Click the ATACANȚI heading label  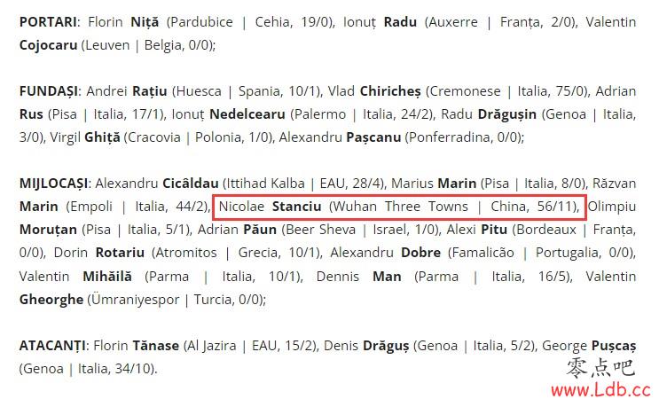pos(53,346)
